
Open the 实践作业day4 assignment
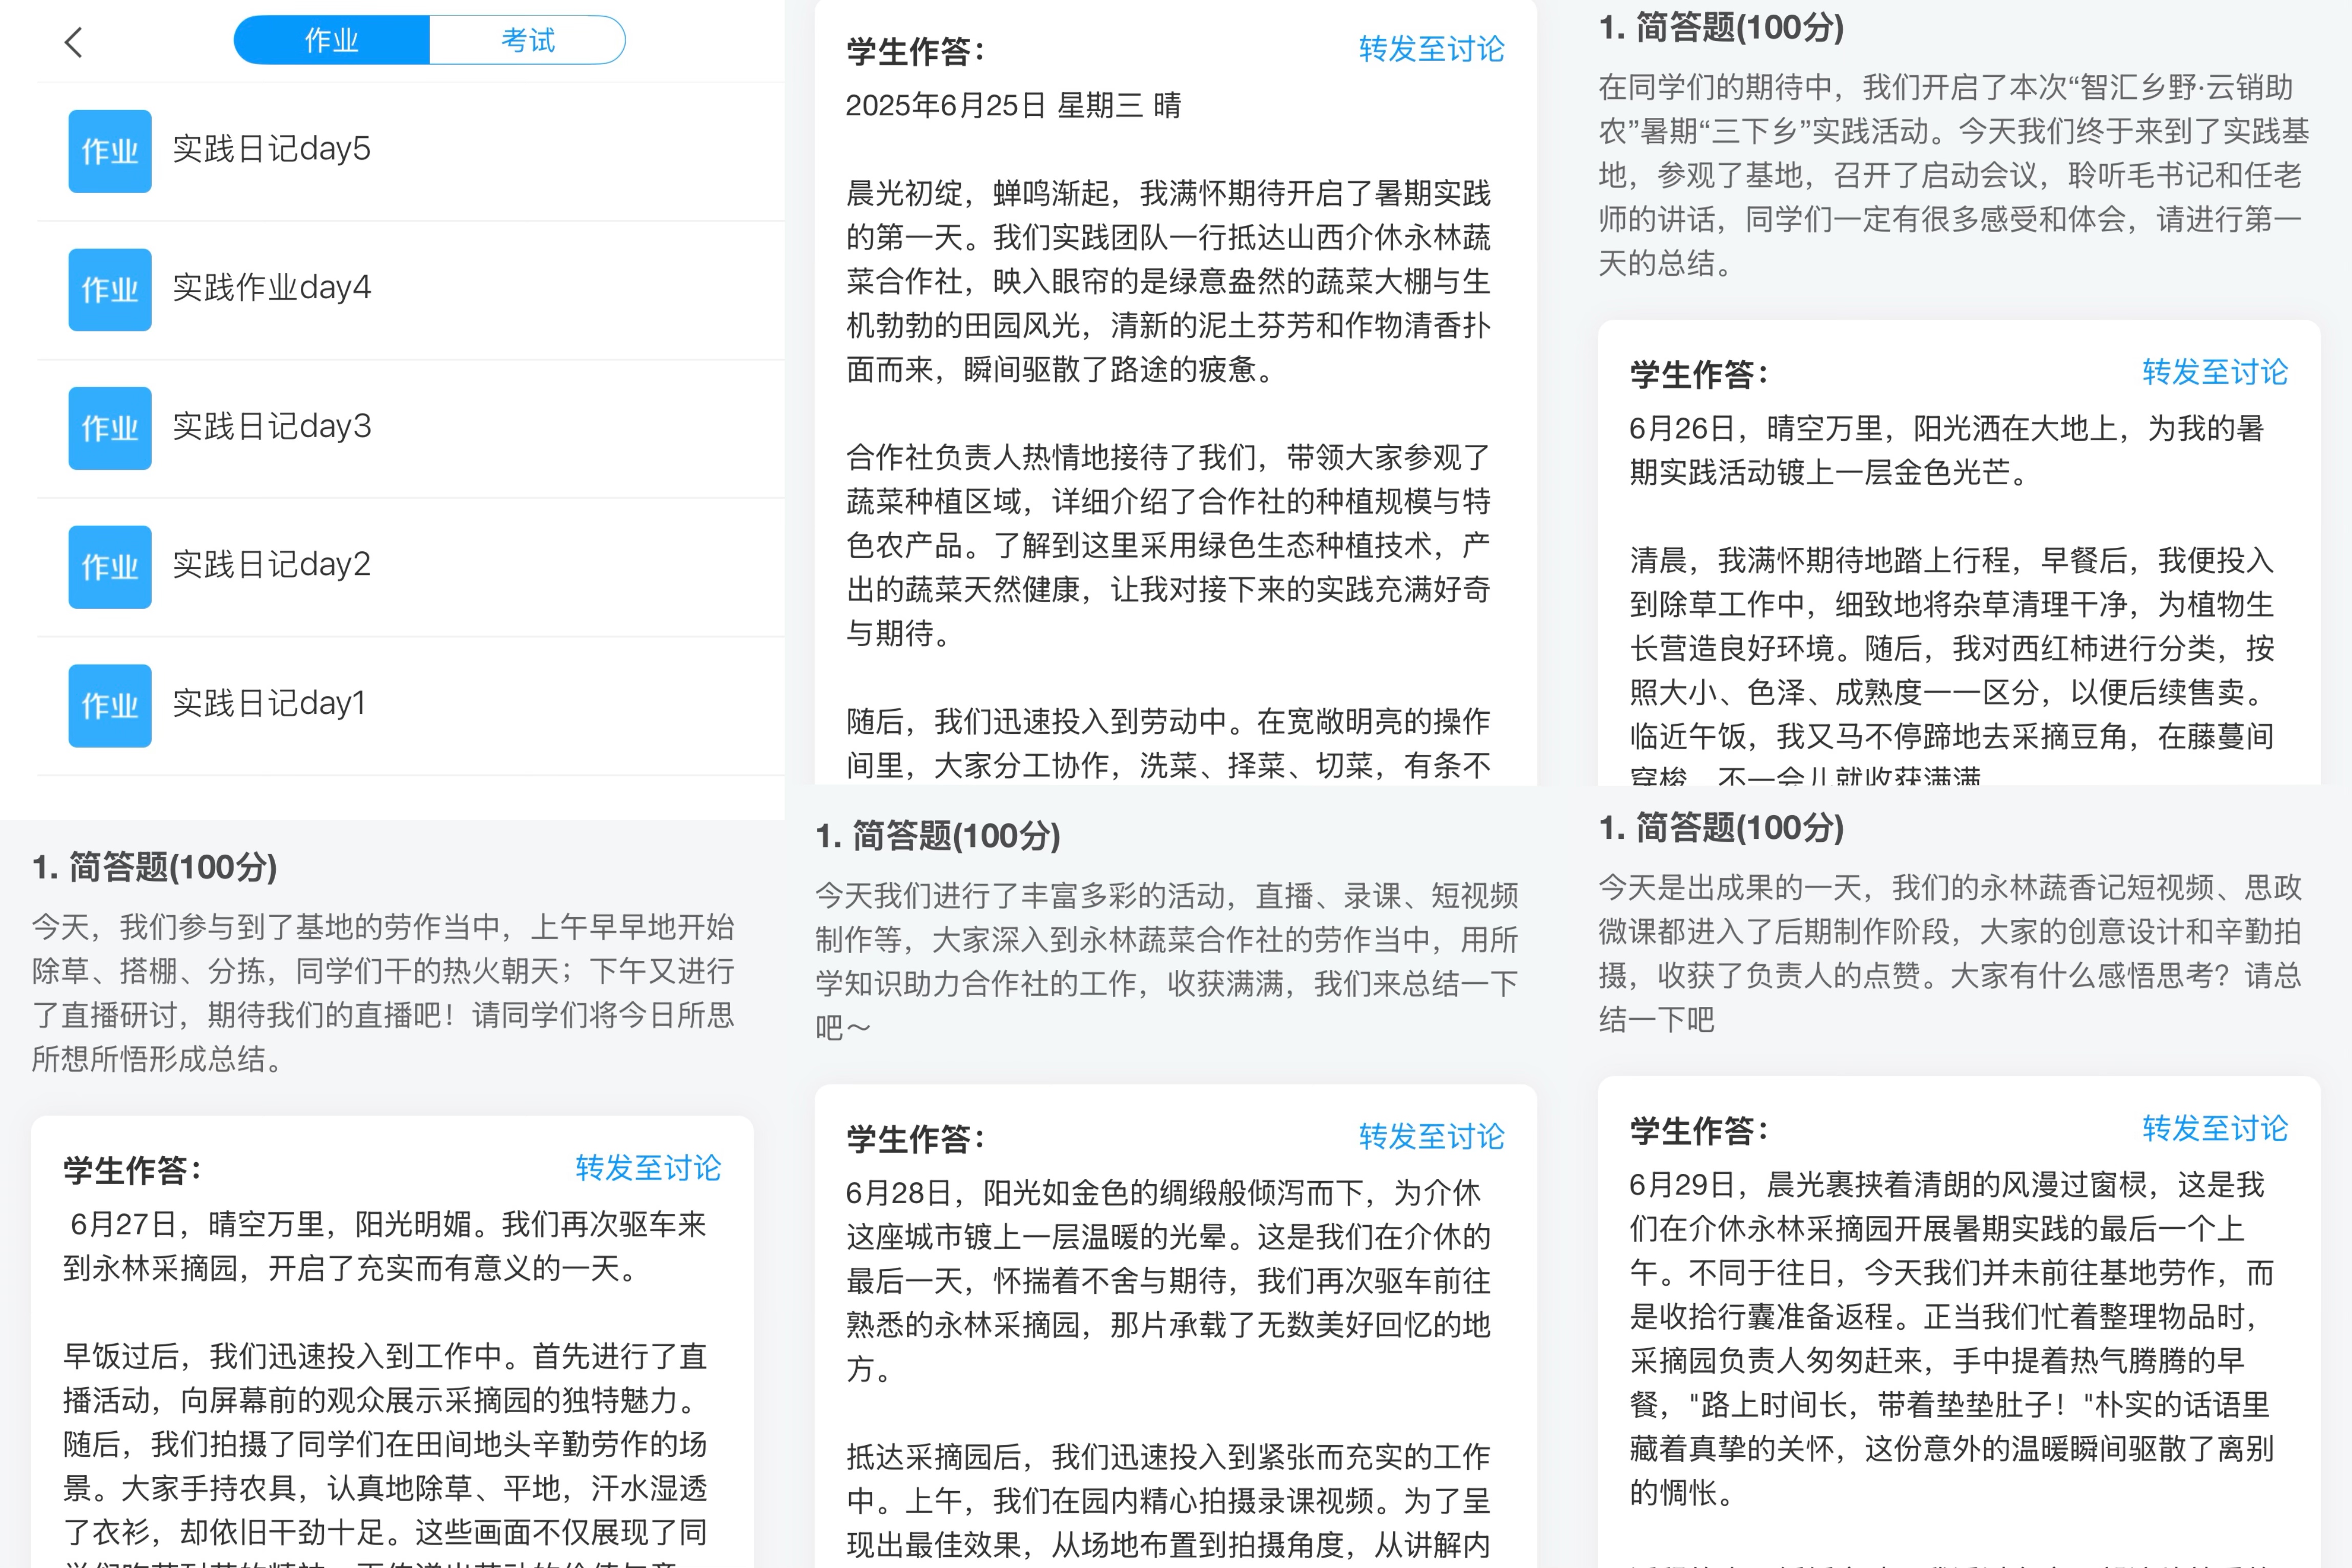[x=272, y=288]
